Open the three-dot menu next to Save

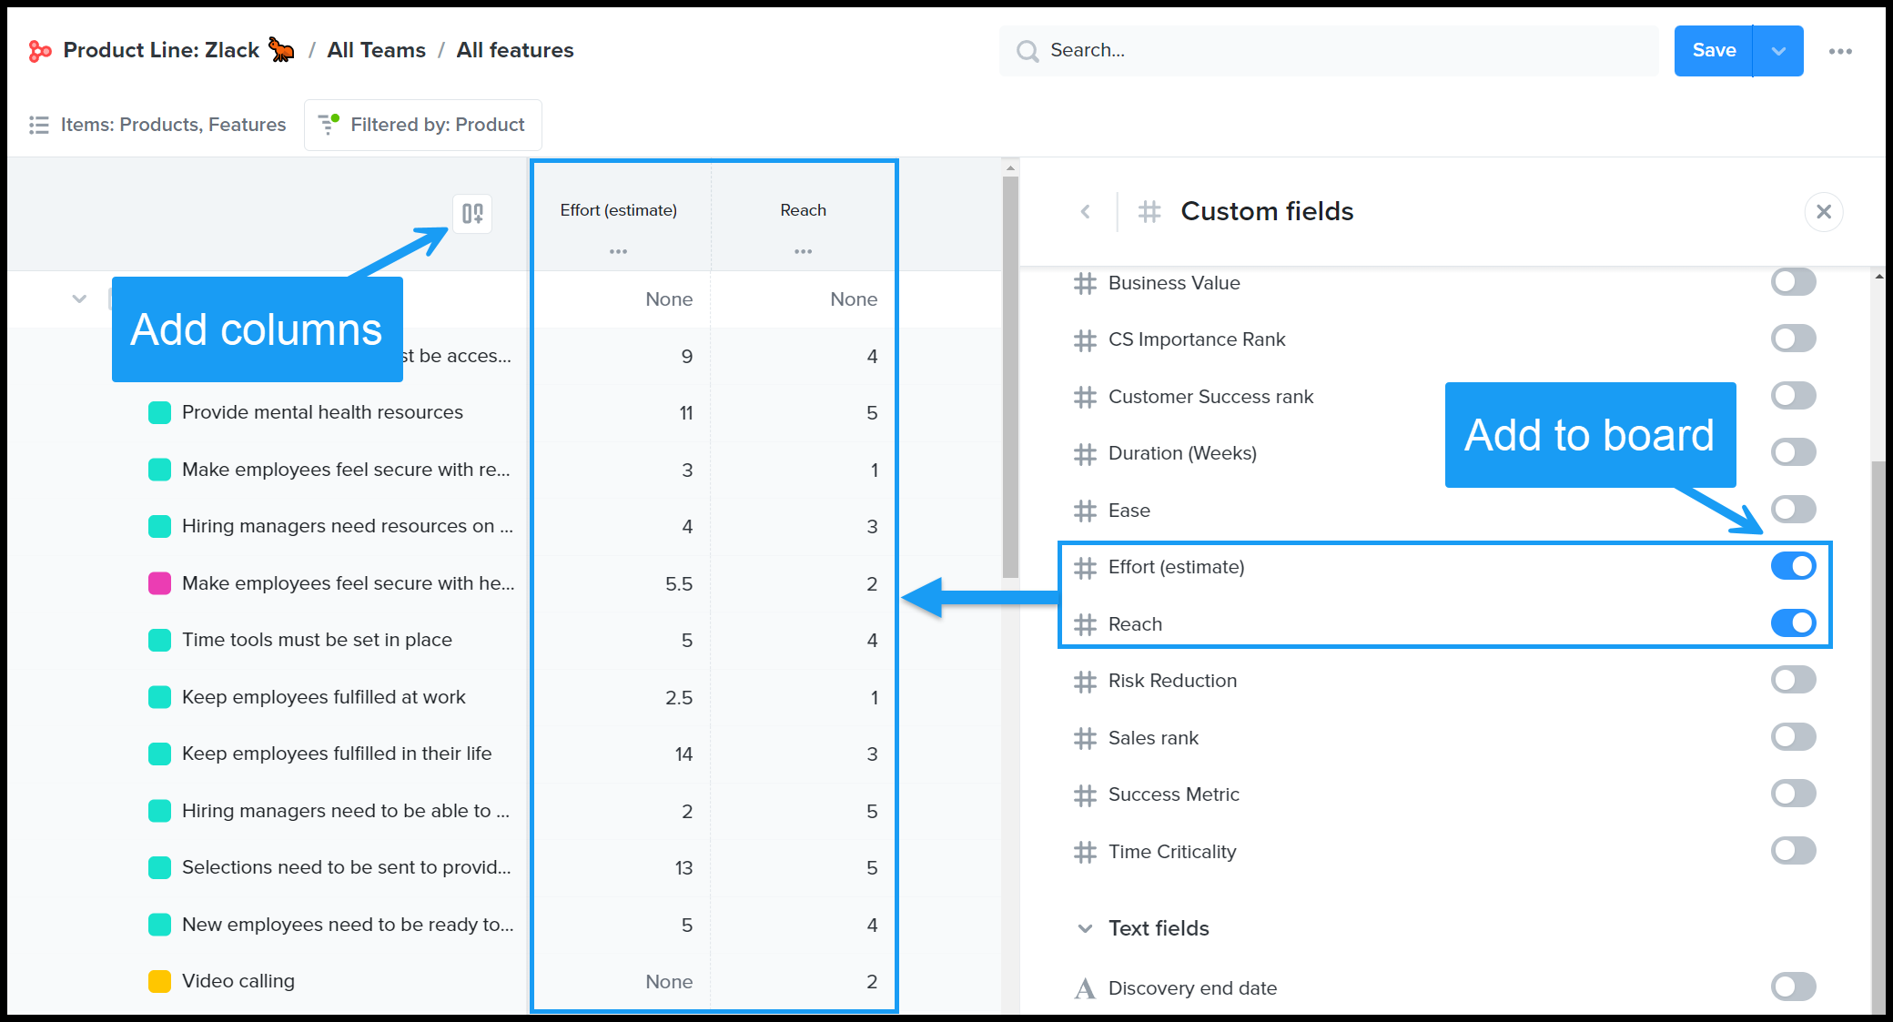coord(1841,51)
